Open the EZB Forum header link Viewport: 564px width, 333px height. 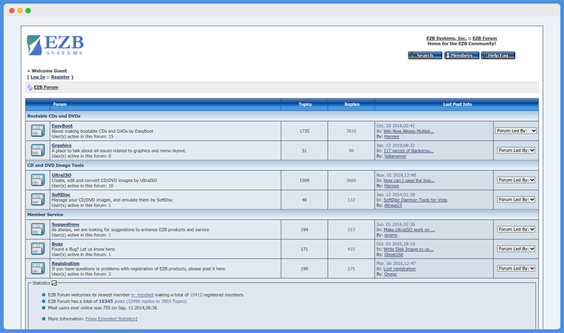(484, 39)
